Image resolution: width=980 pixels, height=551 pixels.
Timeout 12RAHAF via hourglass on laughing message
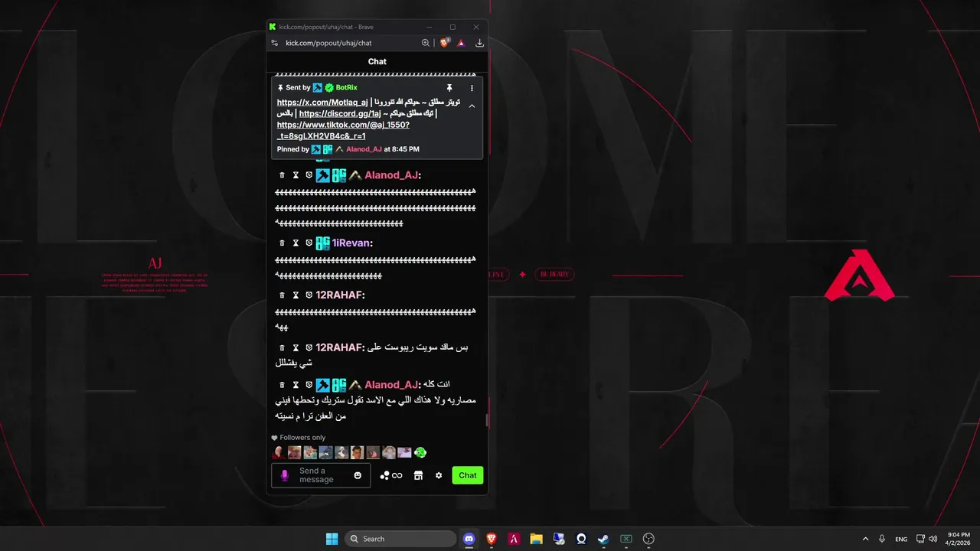click(x=296, y=295)
